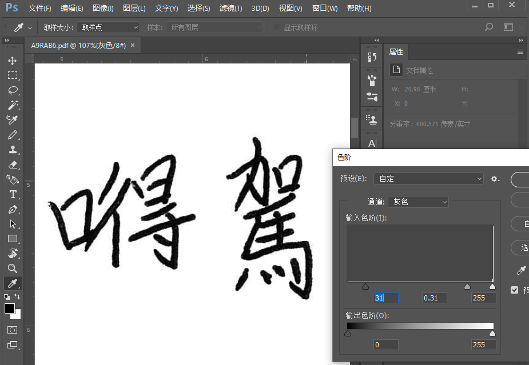Toggle the Levels preview checkbox
The height and width of the screenshot is (365, 529).
pos(515,290)
